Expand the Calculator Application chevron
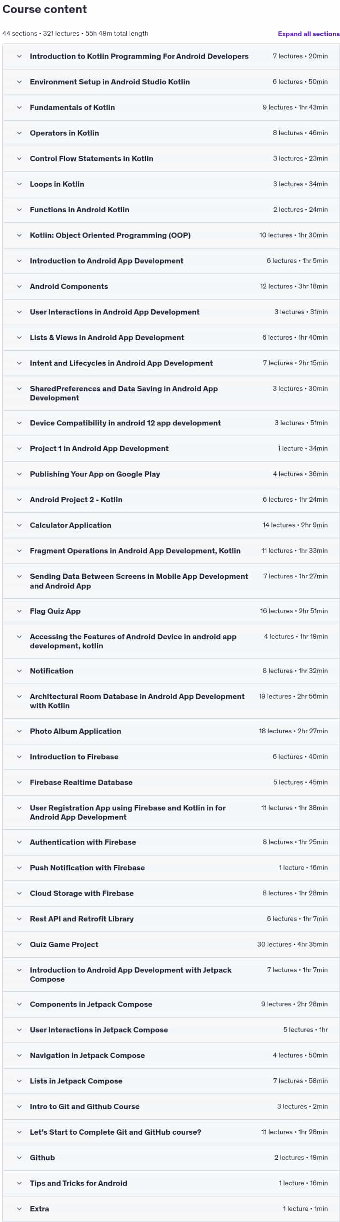Image resolution: width=340 pixels, height=1222 pixels. click(x=19, y=525)
